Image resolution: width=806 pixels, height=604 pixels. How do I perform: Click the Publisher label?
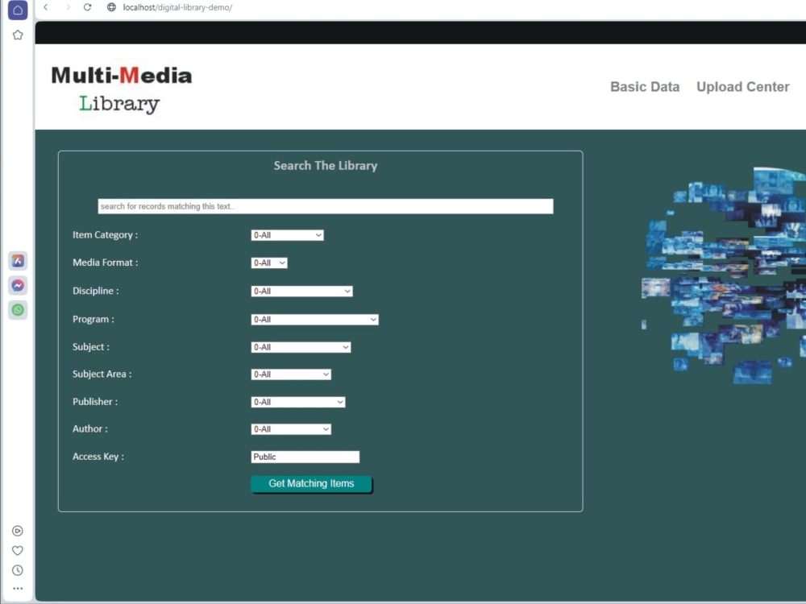point(94,402)
